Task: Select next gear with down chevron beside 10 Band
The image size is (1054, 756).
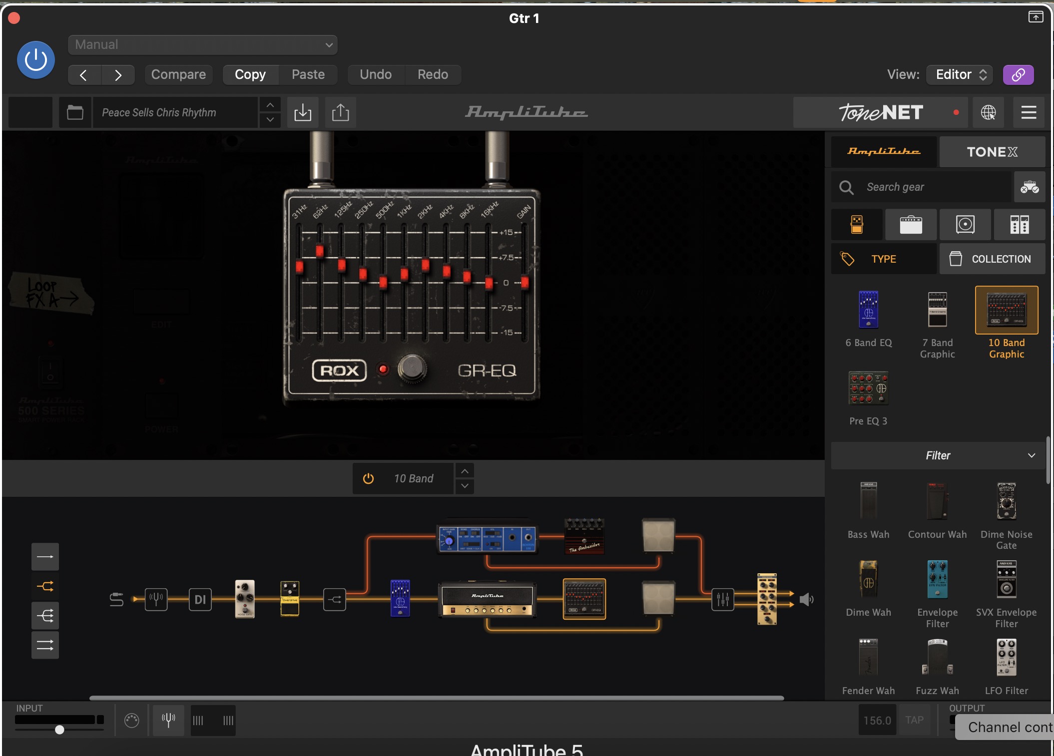Action: (465, 486)
